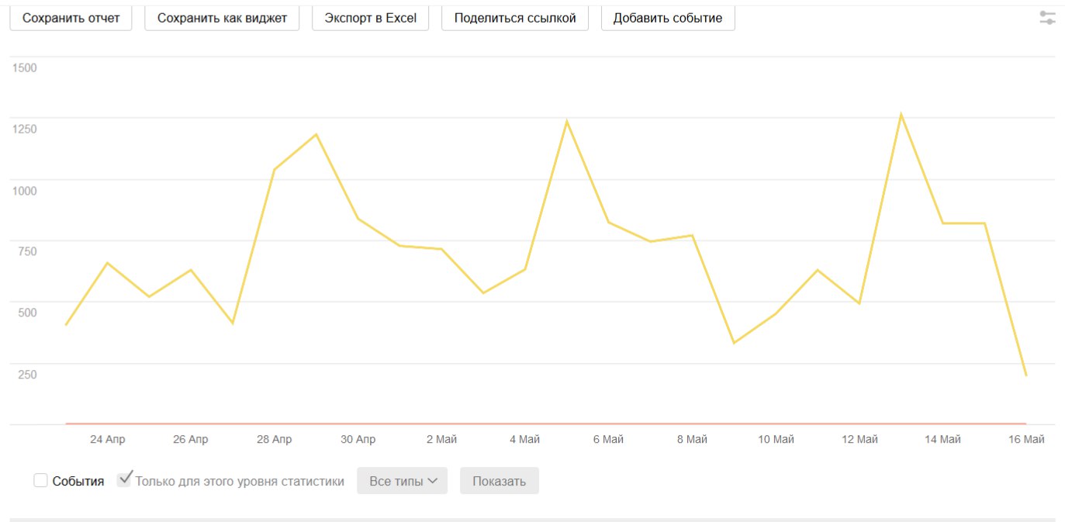Click the 1250 y-axis value
Image resolution: width=1065 pixels, height=522 pixels.
pos(24,129)
